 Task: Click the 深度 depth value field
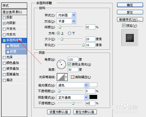tap(90, 27)
